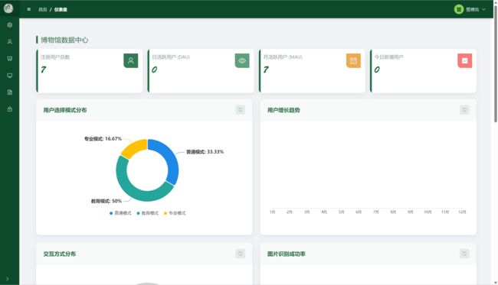This screenshot has height=285, width=498.
Task: Click 博物馆数据中心 heading
Action: coord(64,40)
